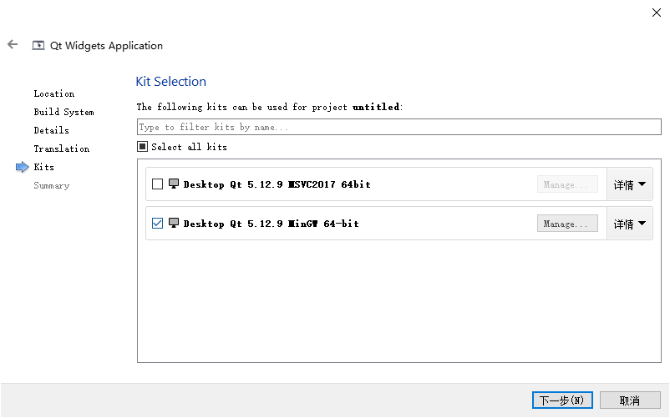670x418 pixels.
Task: Click the Qt Widgets Application window icon
Action: pos(38,45)
